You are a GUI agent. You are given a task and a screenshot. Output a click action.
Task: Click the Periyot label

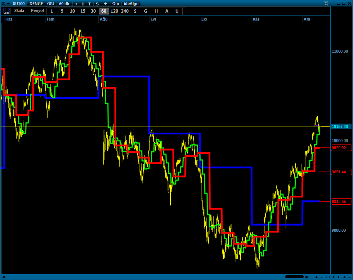(37, 10)
